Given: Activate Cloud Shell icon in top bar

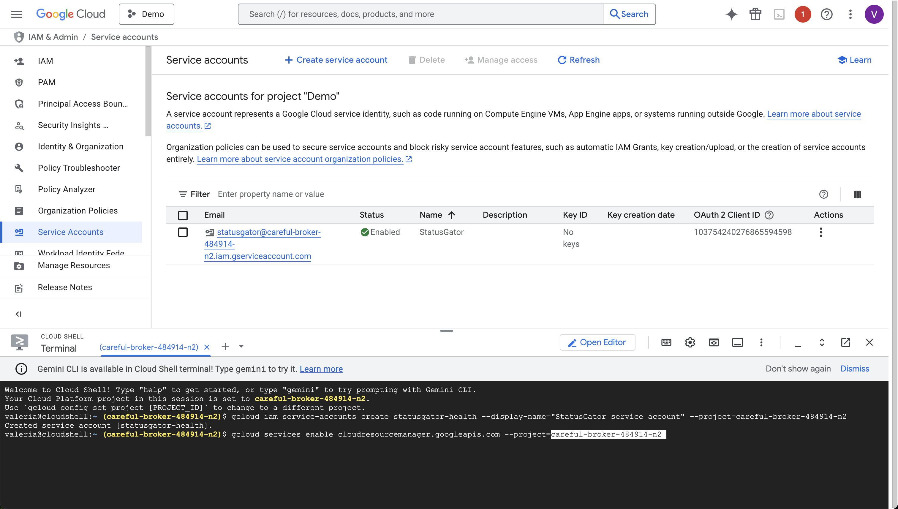Looking at the screenshot, I should pos(779,14).
